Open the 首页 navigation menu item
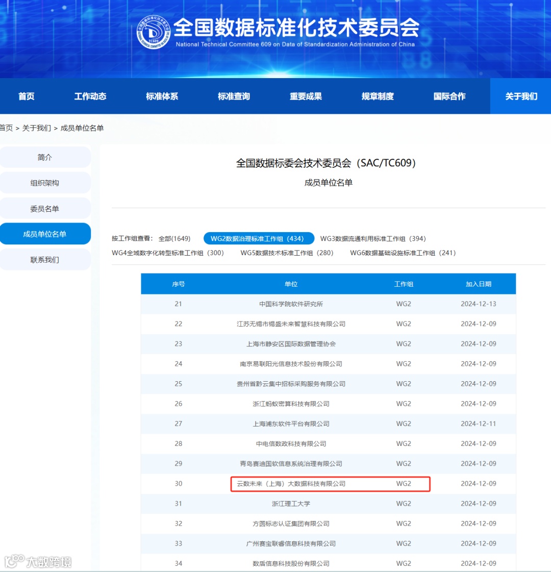 [x=26, y=96]
